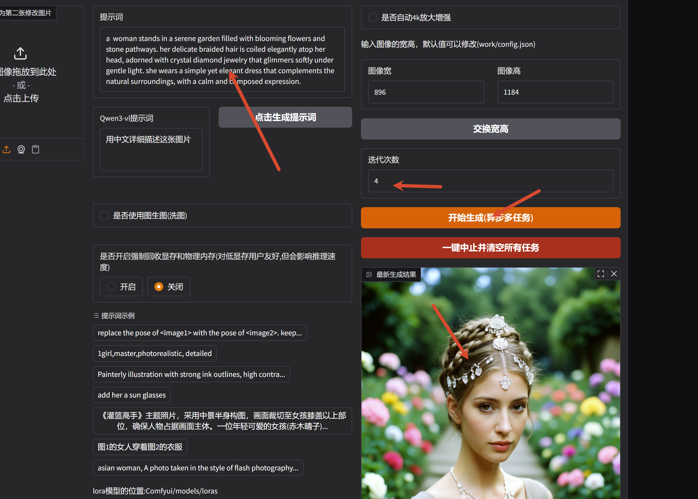The width and height of the screenshot is (698, 499).
Task: Start generation with 开始生成(异步多任务)
Action: 490,218
